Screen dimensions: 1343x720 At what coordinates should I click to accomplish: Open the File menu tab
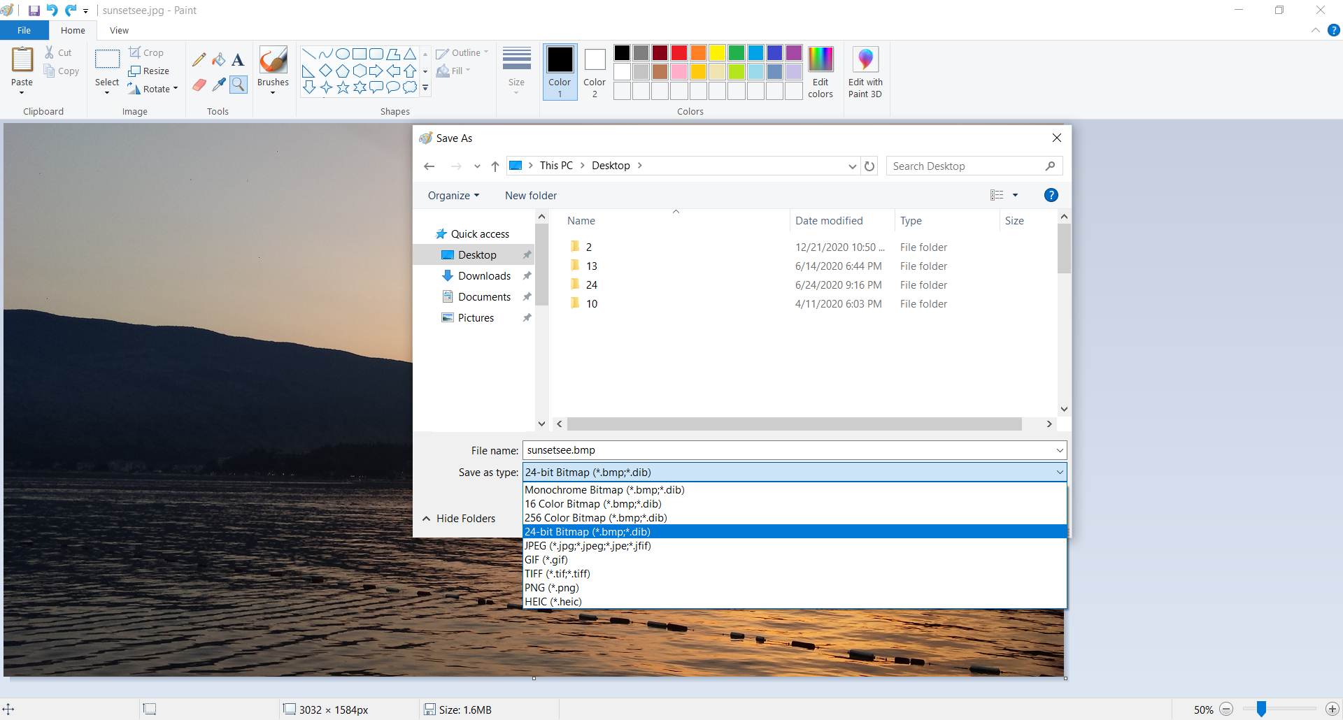24,31
